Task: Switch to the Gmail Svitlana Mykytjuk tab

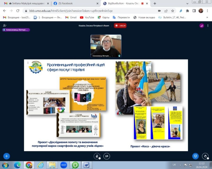Action: point(25,3)
